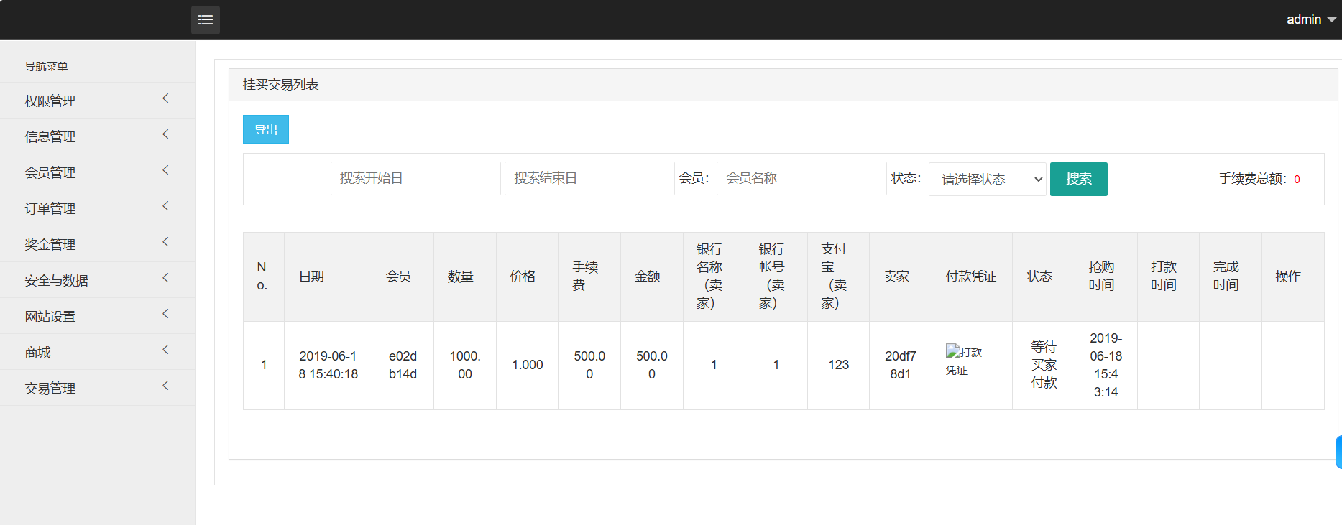Click the broken 打款凭证 payment proof image
The image size is (1342, 525).
[x=963, y=360]
